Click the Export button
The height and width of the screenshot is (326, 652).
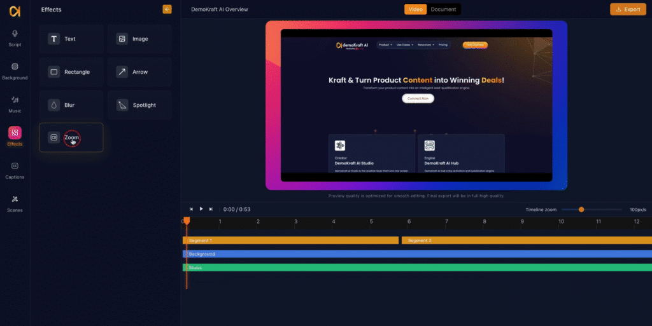click(x=628, y=10)
